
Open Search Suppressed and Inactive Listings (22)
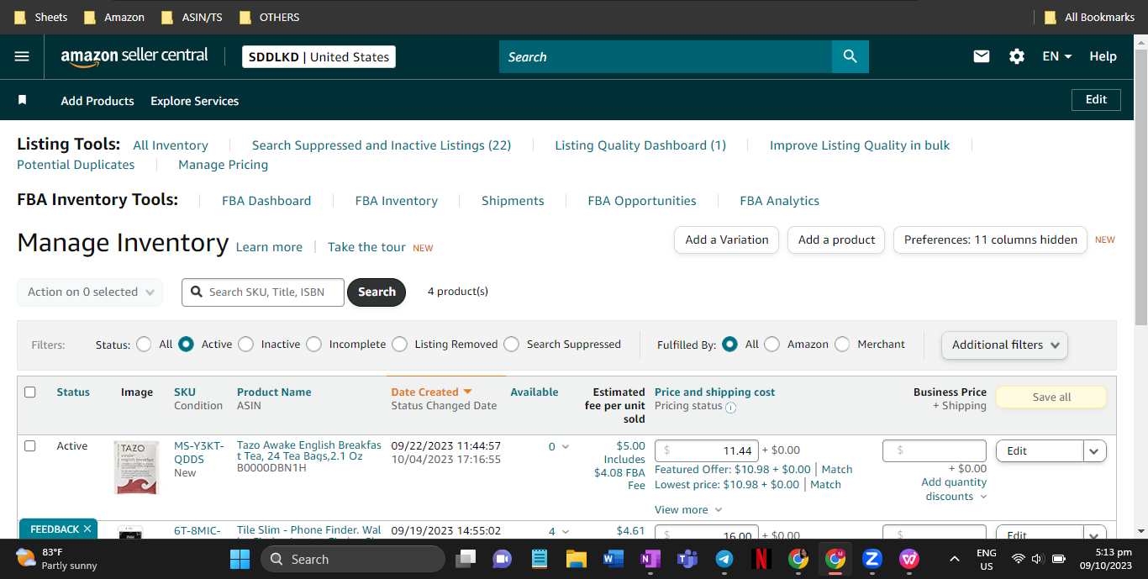(x=382, y=145)
